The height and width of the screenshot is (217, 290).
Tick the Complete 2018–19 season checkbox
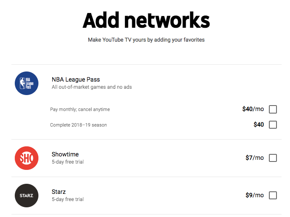[273, 125]
